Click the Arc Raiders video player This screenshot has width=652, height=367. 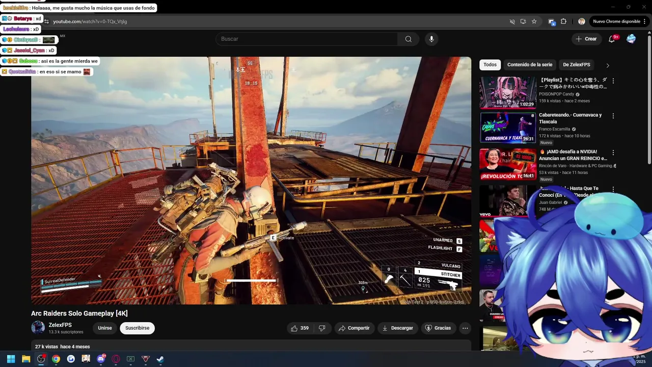point(251,180)
